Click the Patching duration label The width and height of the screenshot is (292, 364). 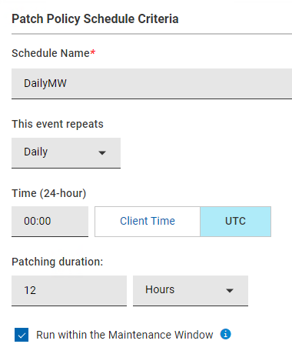58,262
